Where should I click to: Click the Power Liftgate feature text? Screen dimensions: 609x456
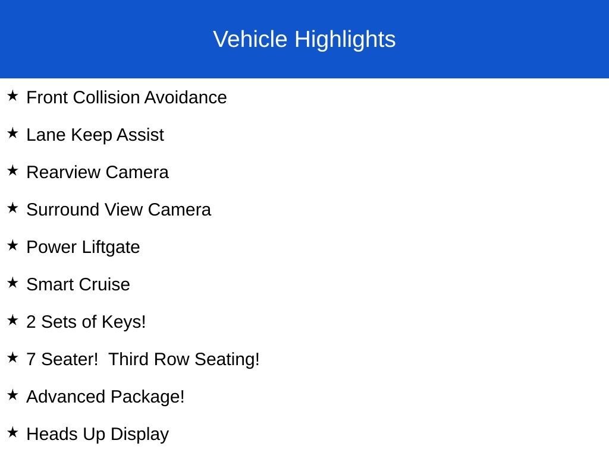tap(83, 247)
